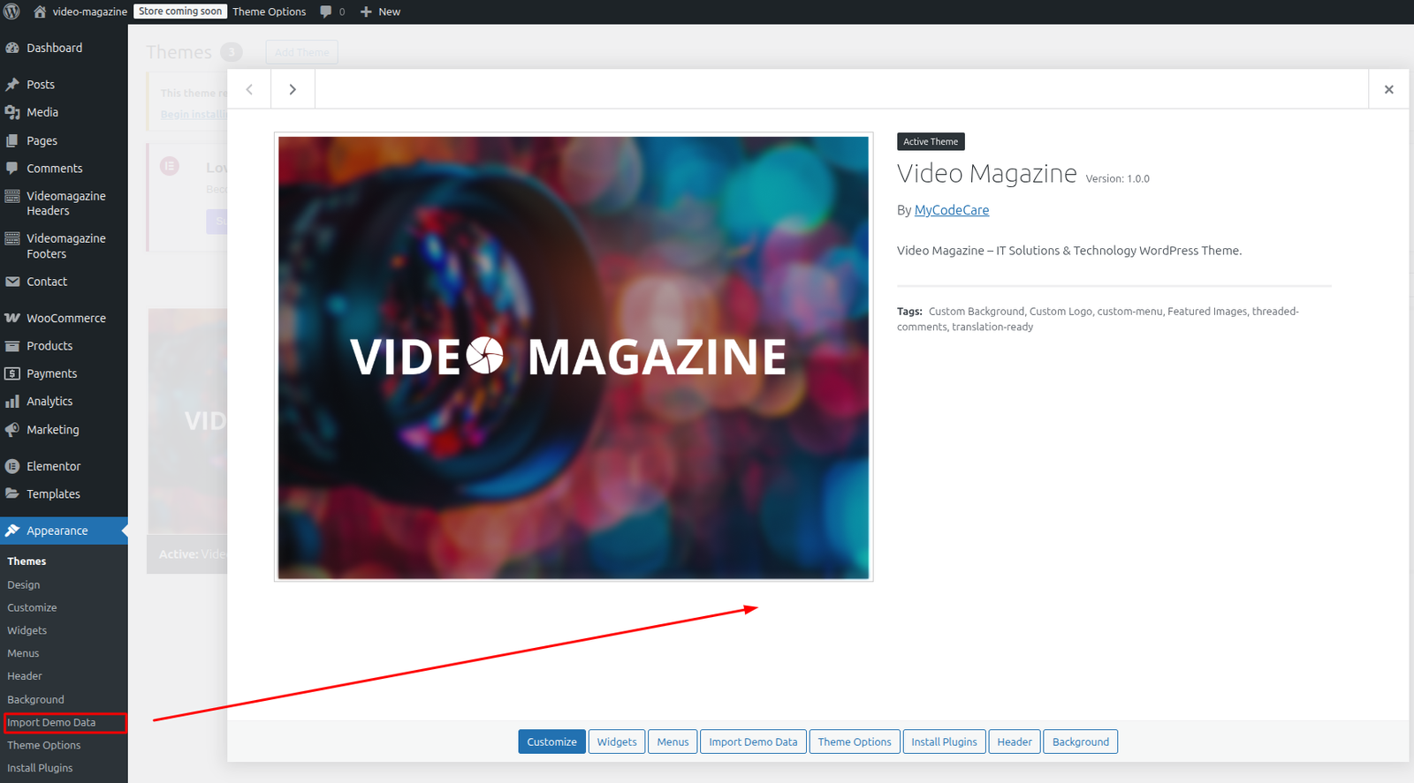
Task: Open the MyCodeCare author link
Action: [951, 210]
